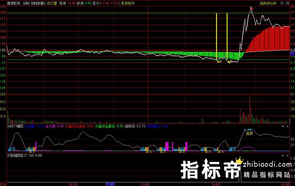
Task: Close the 分时T幅图 indicator panel
Action: click(287, 126)
